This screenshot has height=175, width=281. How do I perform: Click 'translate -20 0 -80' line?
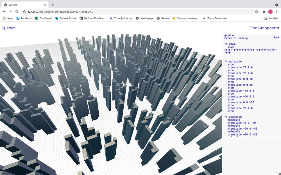[x=243, y=129]
